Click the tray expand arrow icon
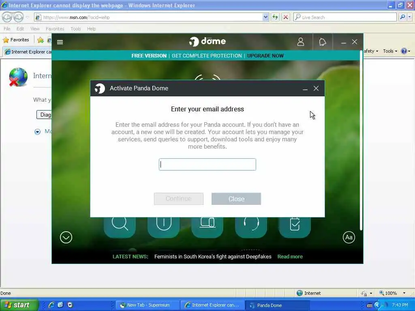 pos(377,305)
